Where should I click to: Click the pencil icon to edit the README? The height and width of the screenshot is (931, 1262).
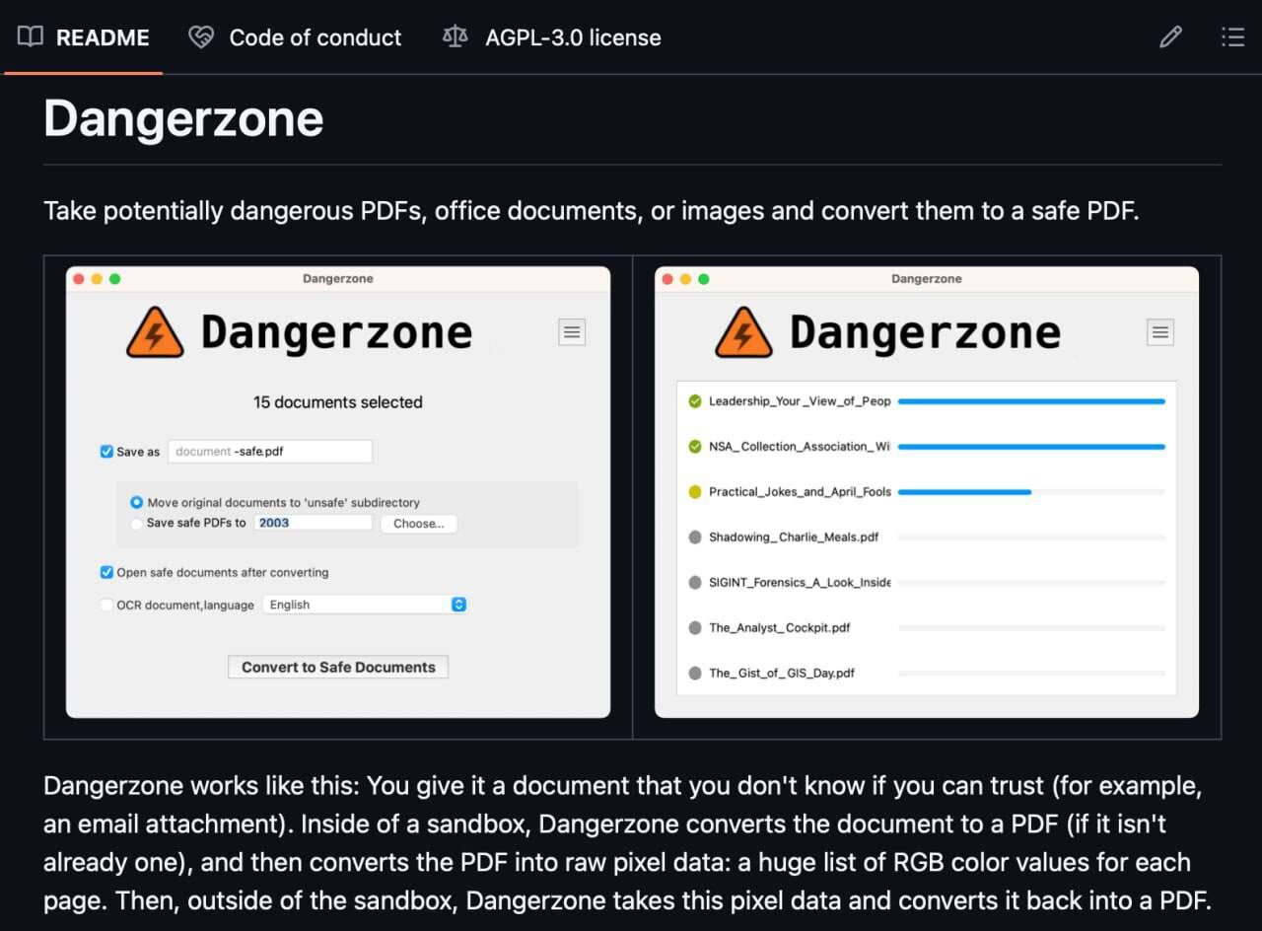1170,36
